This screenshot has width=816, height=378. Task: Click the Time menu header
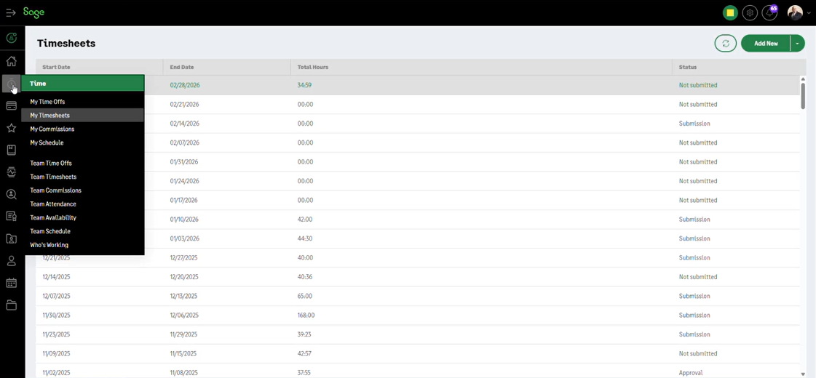(x=82, y=83)
